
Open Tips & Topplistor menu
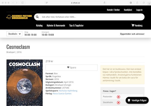[x=76, y=26]
